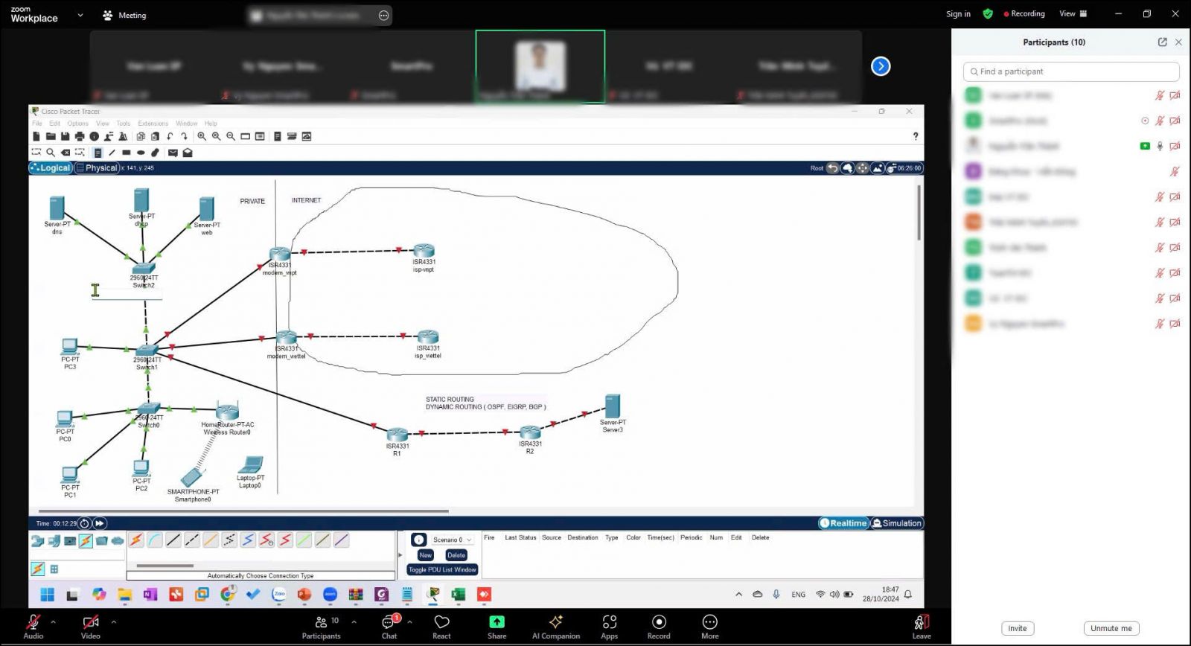Choose the automatic connection lightning cable
The width and height of the screenshot is (1191, 646).
point(136,540)
